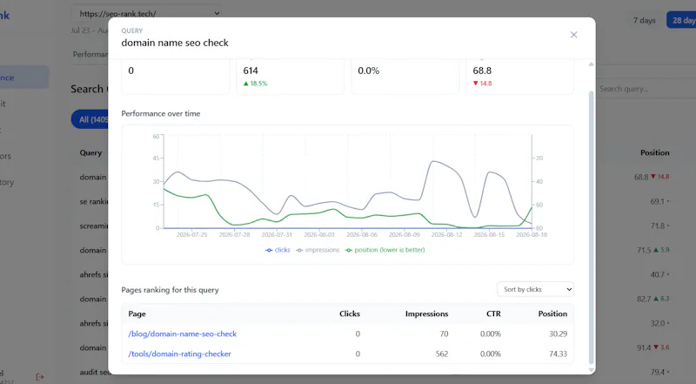Toggle clicks series in chart legend
The width and height of the screenshot is (696, 384).
278,250
